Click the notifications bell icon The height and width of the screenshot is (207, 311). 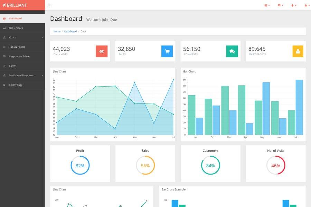click(x=292, y=5)
